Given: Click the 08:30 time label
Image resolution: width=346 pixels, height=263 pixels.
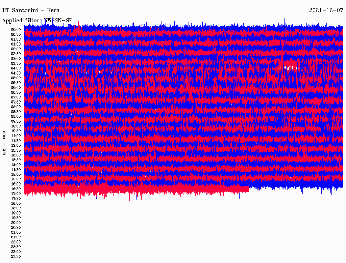Looking at the screenshot, I should [16, 112].
